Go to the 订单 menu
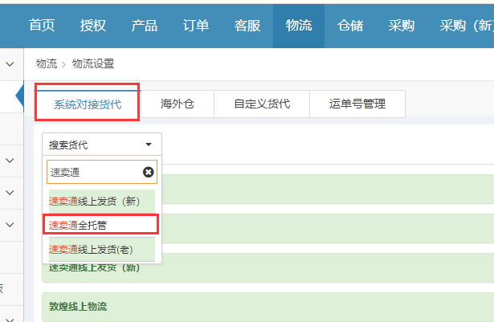 click(196, 25)
